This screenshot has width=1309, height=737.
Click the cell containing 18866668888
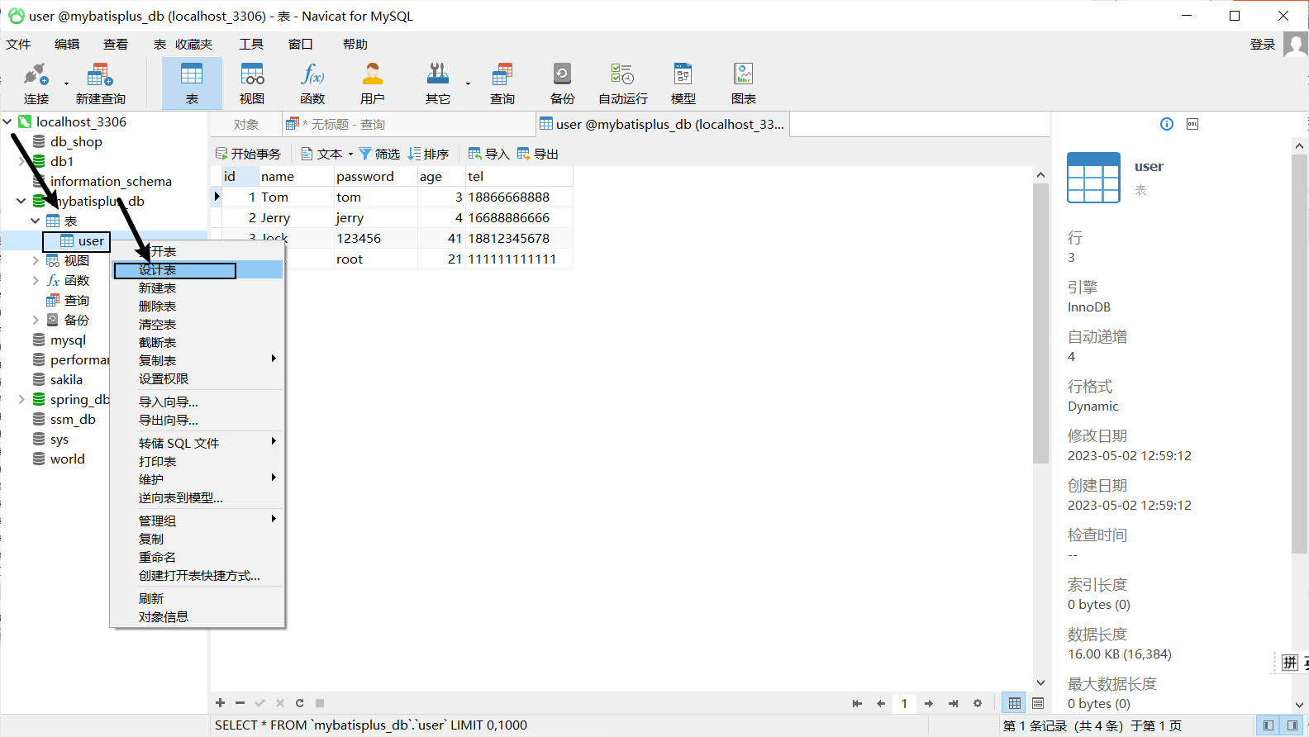coord(519,197)
